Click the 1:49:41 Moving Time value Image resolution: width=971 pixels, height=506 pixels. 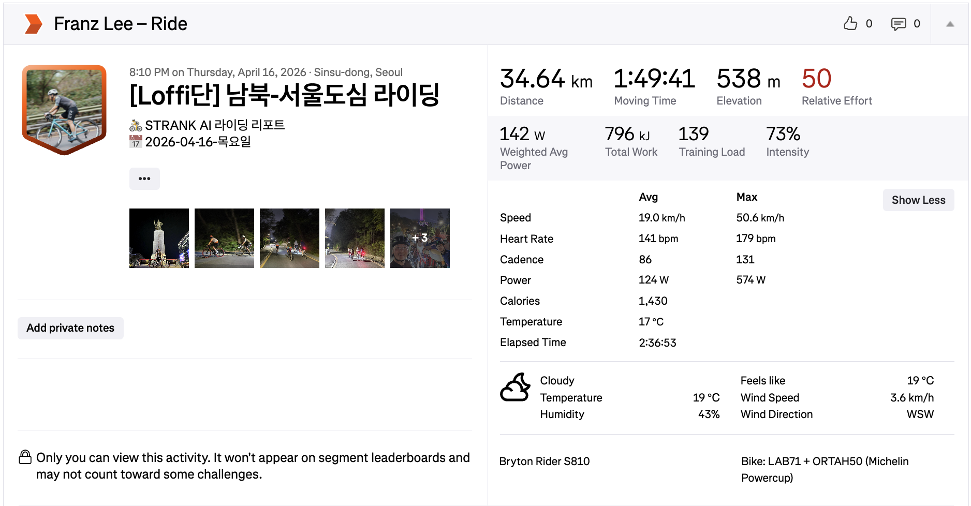pos(654,79)
